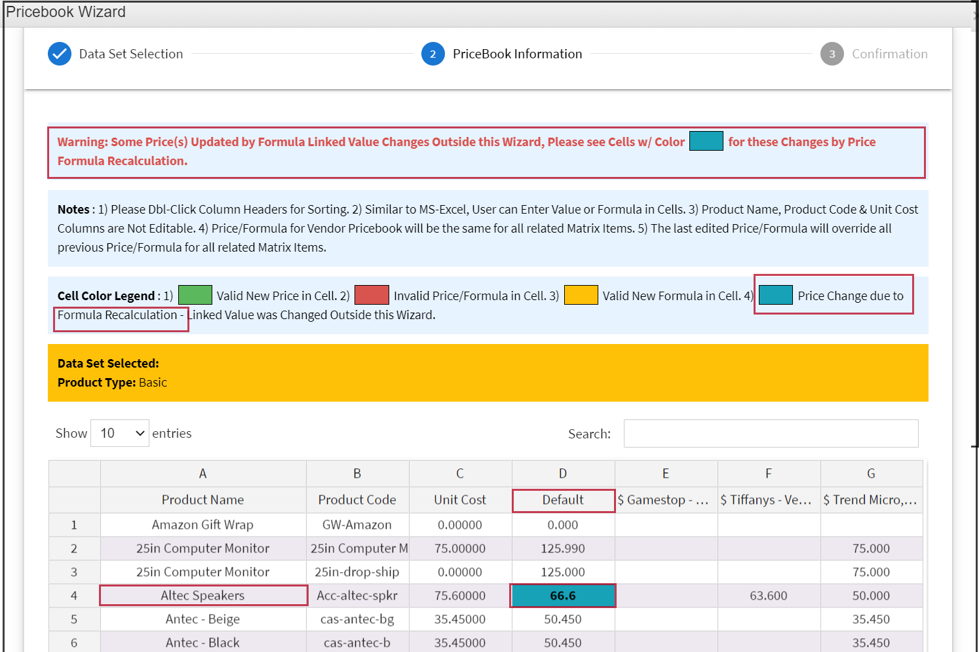Image resolution: width=979 pixels, height=652 pixels.
Task: Click the Amazon Gift Wrap cell
Action: pyautogui.click(x=203, y=525)
